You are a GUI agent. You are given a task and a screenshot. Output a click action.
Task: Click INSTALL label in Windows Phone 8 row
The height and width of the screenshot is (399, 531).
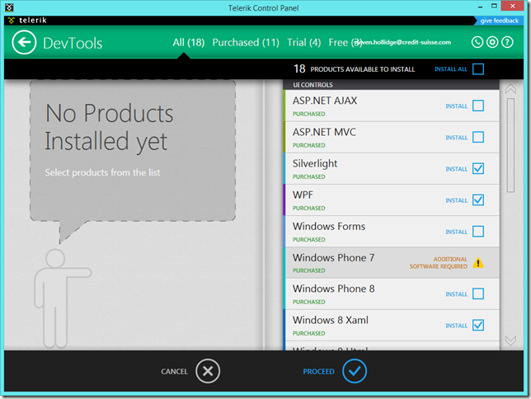[x=456, y=294]
